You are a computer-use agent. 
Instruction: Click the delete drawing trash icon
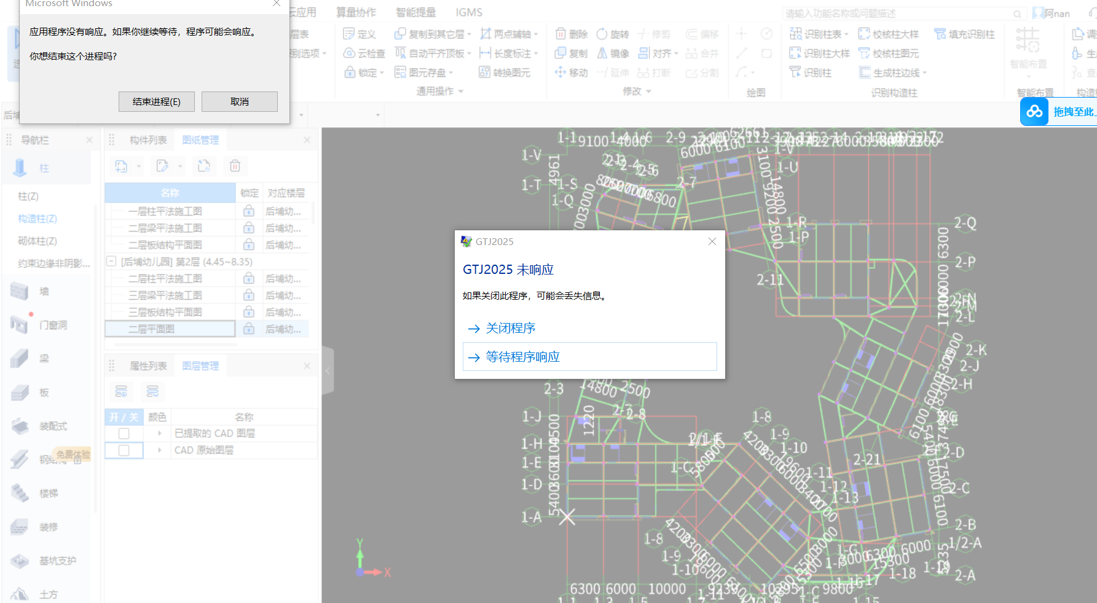coord(235,166)
